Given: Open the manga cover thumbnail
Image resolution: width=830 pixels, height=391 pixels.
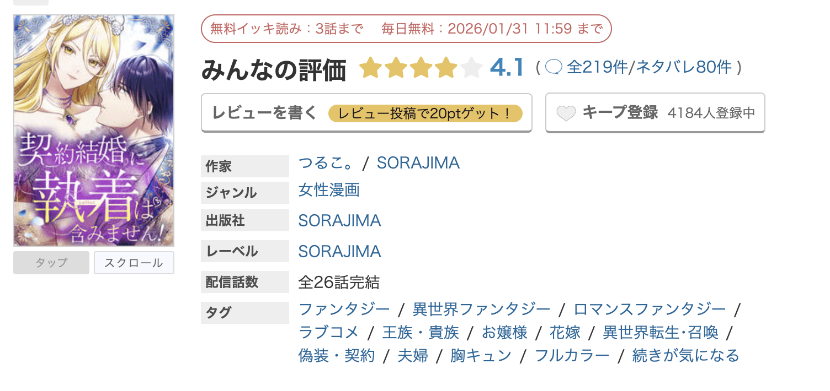Looking at the screenshot, I should tap(94, 131).
